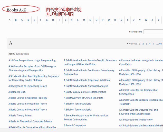Open A Classical Invitation to Algebraic Numbers book

pos(141,62)
